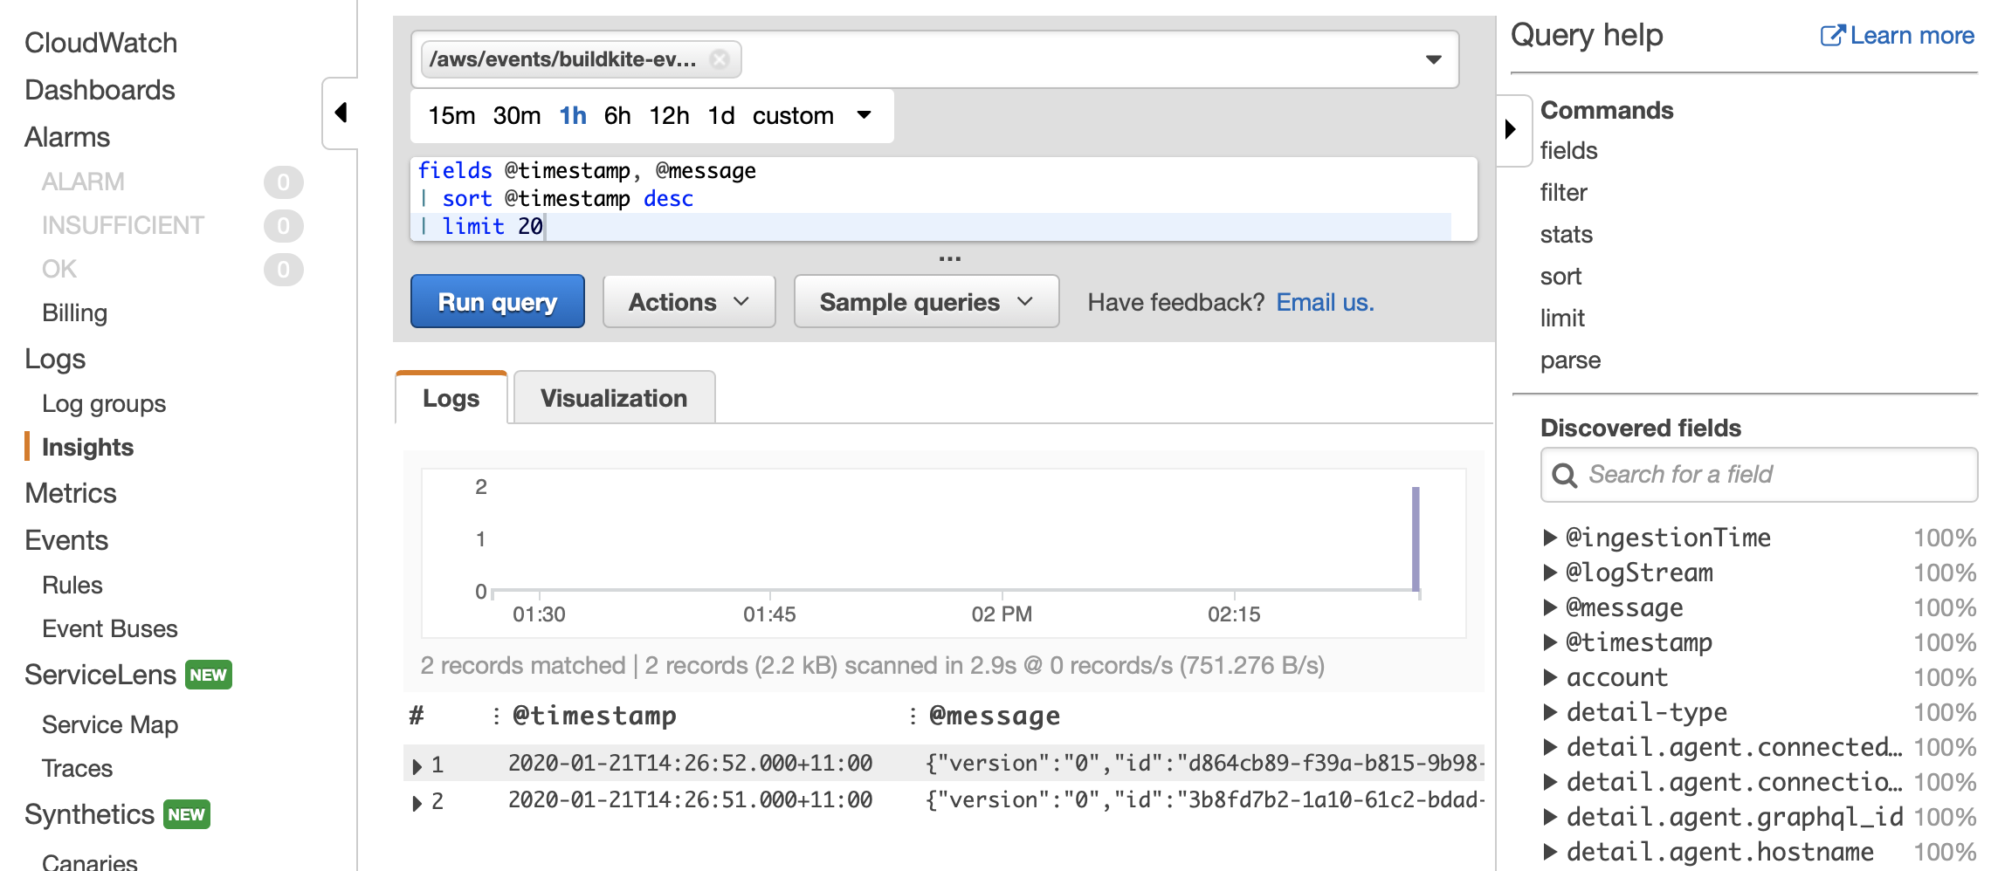Collapse the left navigation panel
Image resolution: width=1991 pixels, height=871 pixels.
[x=340, y=113]
